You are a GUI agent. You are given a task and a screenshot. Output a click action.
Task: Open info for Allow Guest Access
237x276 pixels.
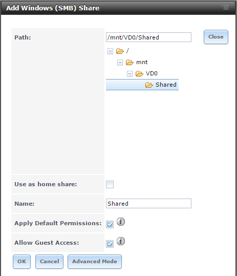point(121,241)
